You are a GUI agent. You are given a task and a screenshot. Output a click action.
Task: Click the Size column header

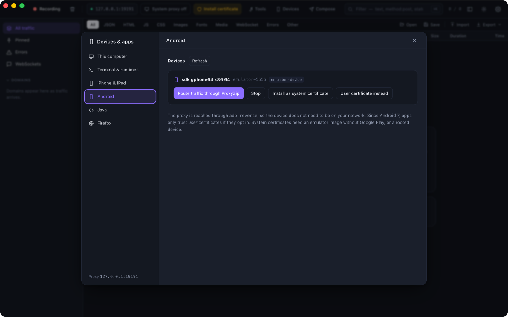(x=435, y=36)
